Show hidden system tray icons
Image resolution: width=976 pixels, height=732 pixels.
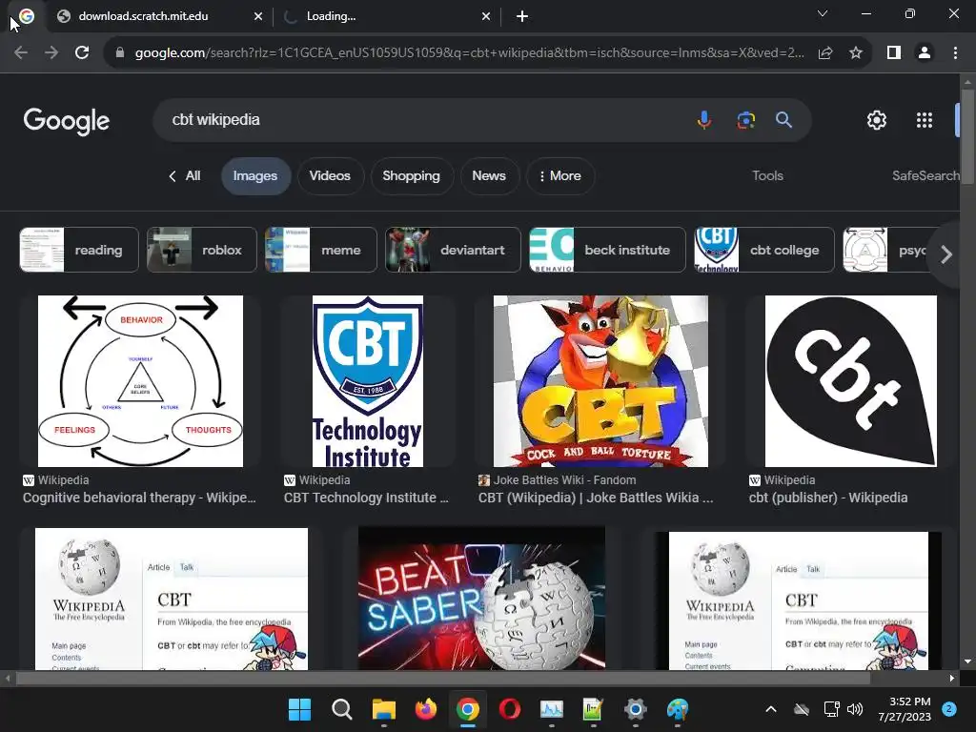[x=770, y=709]
